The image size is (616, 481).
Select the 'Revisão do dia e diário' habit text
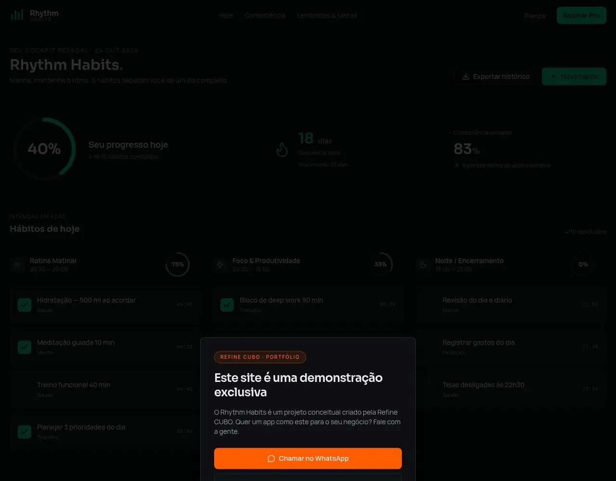click(477, 300)
